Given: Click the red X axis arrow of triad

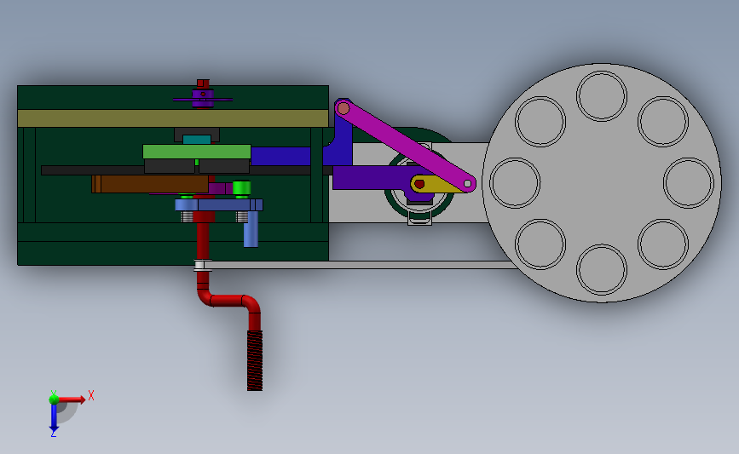Looking at the screenshot, I should [72, 399].
